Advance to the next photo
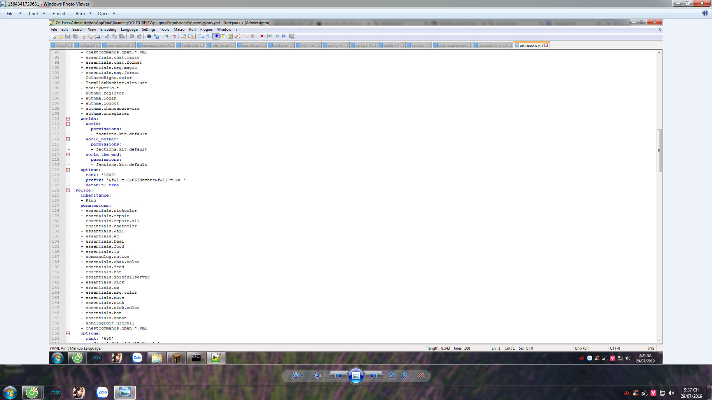The height and width of the screenshot is (400, 712). 373,376
